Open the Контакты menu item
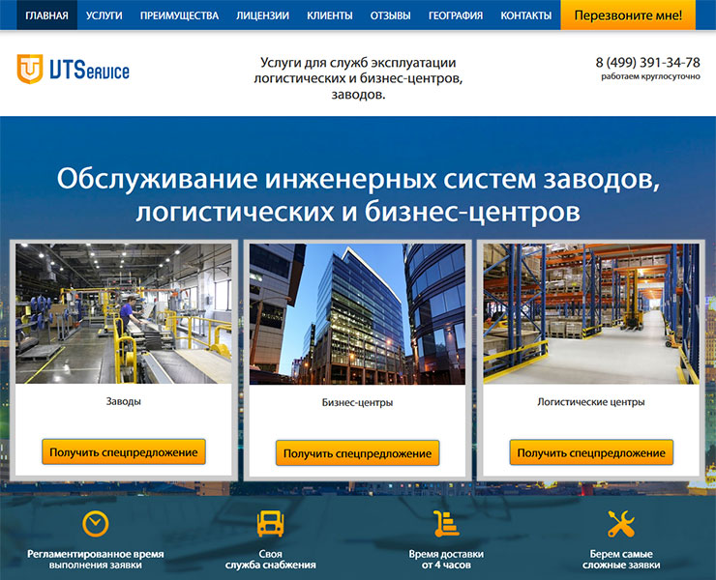716x580 pixels. tap(526, 15)
